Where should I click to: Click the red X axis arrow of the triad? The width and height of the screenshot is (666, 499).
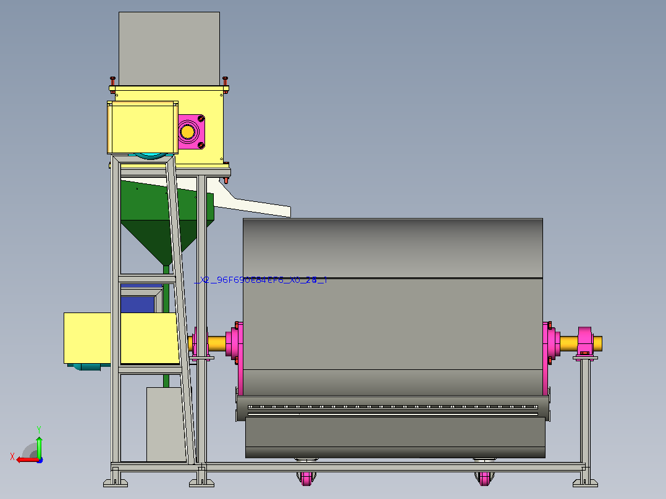[x=27, y=460]
